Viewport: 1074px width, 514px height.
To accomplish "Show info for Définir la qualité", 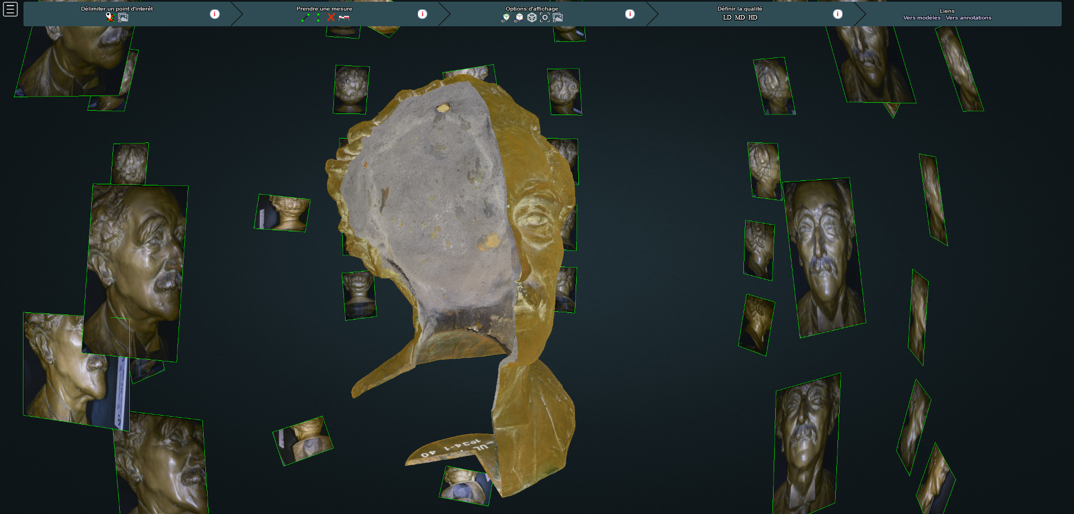I will tap(837, 14).
